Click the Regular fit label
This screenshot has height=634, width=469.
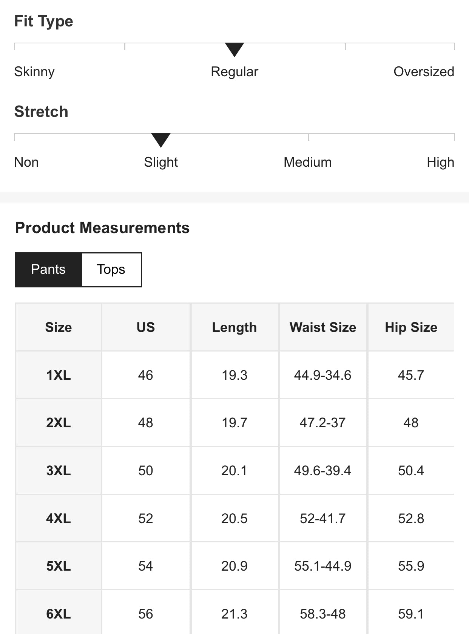[234, 72]
